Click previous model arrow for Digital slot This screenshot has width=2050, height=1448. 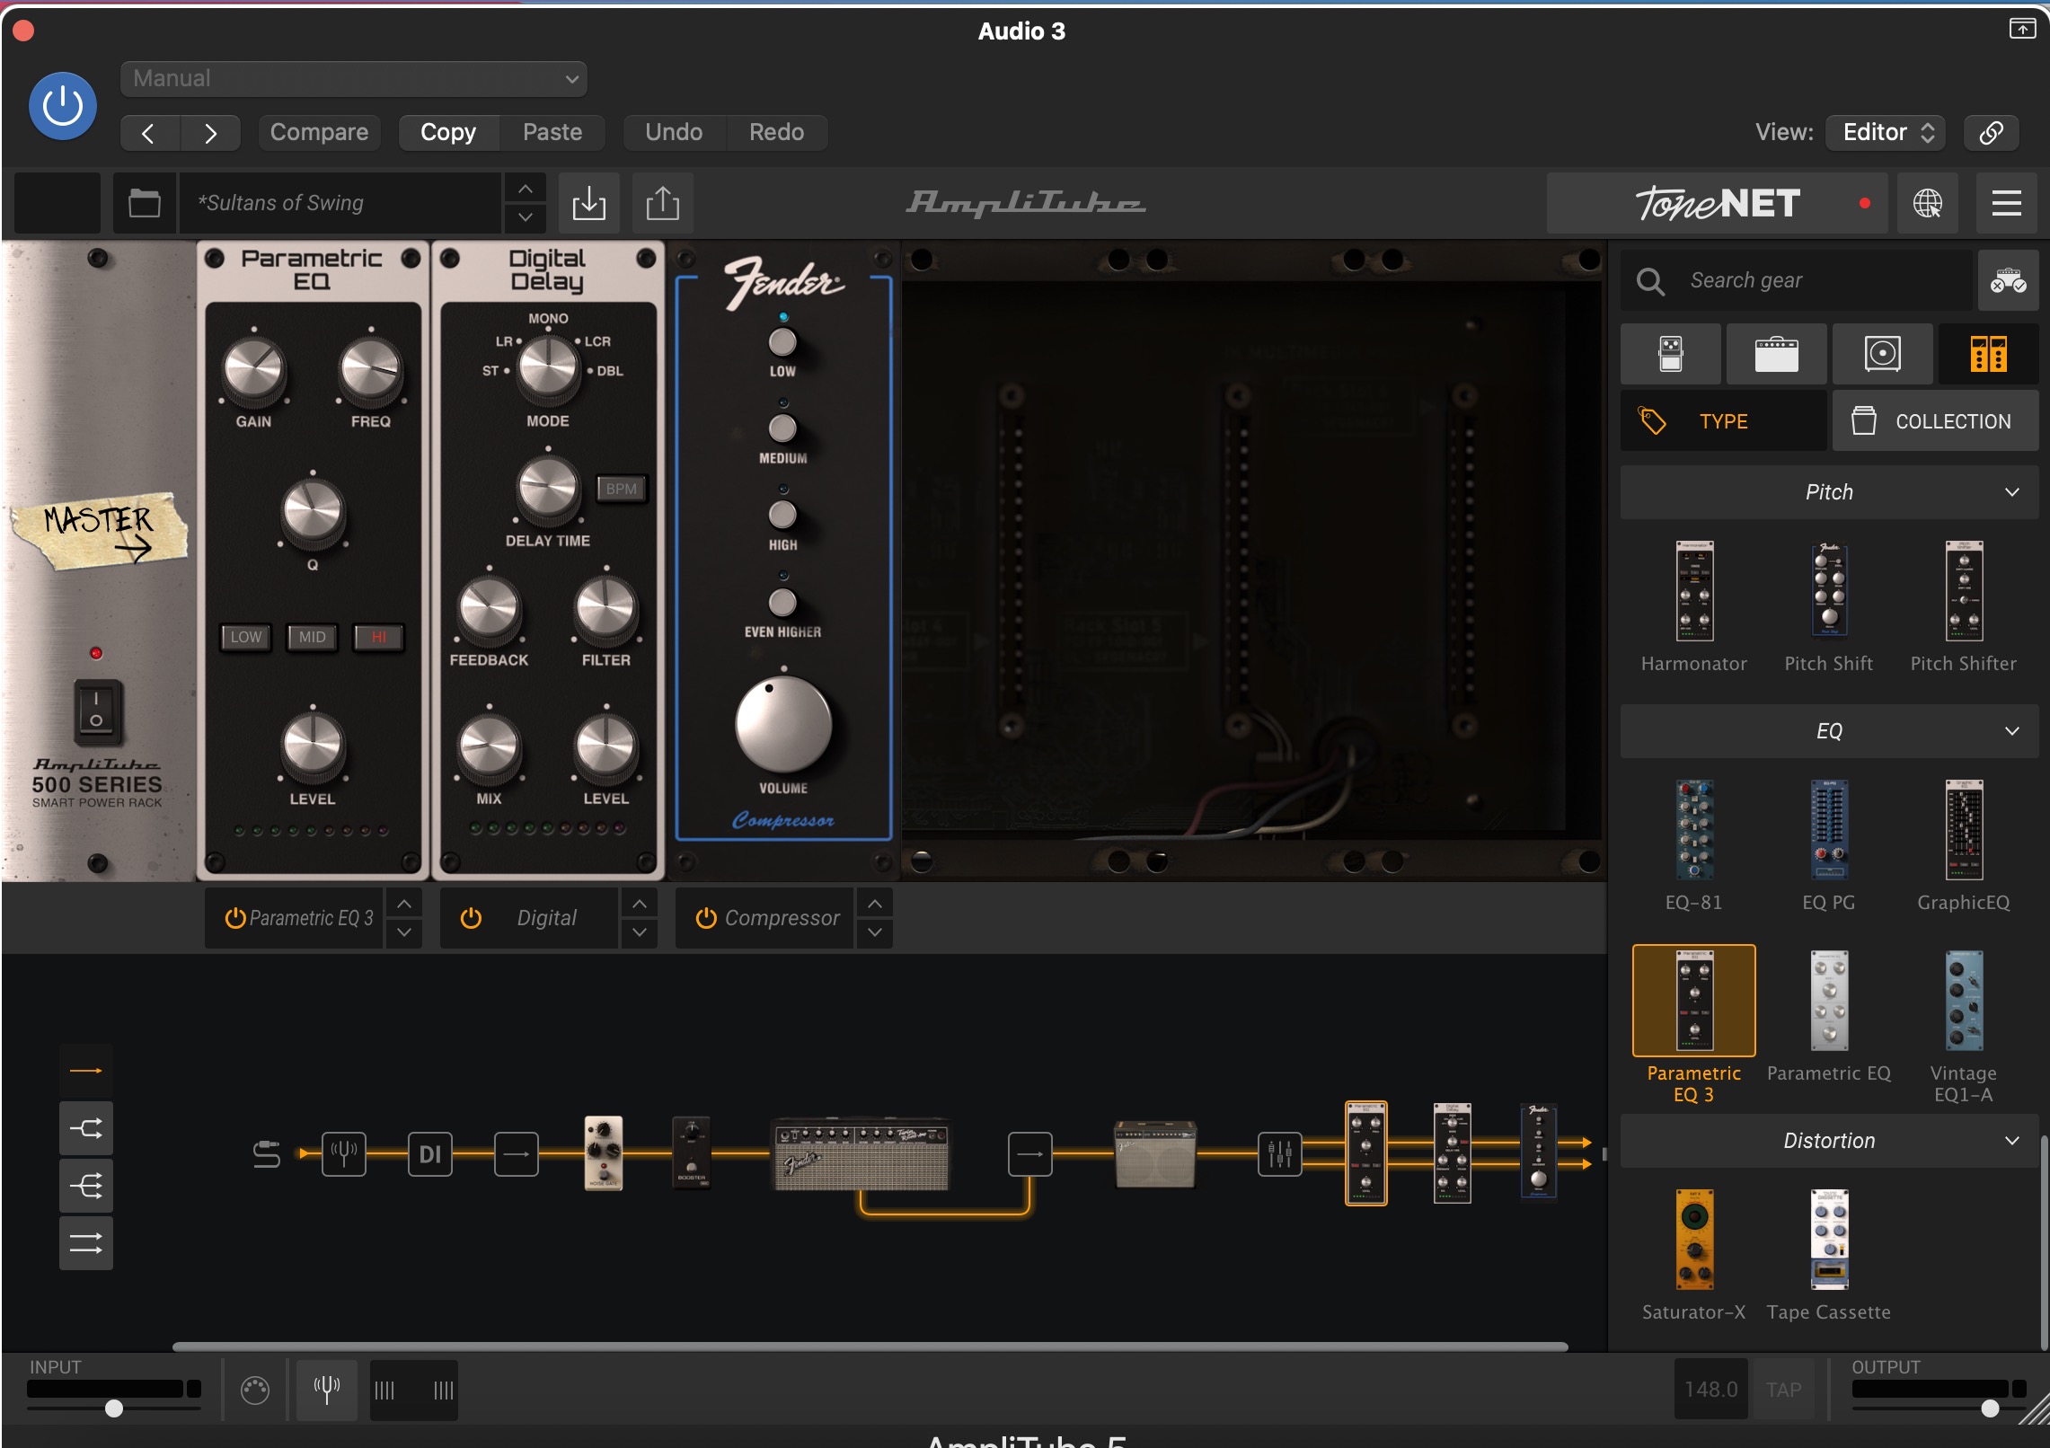[640, 904]
